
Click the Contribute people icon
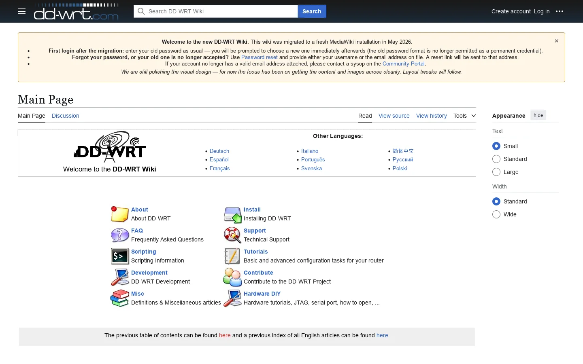232,277
